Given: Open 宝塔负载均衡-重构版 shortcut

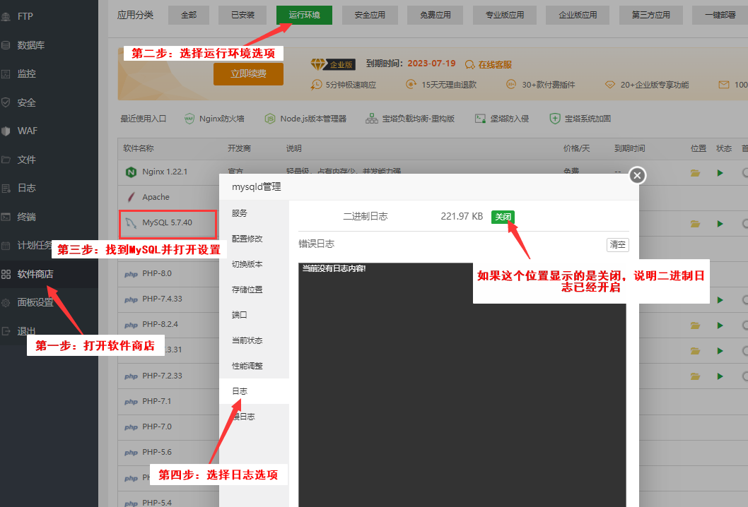Looking at the screenshot, I should click(410, 119).
